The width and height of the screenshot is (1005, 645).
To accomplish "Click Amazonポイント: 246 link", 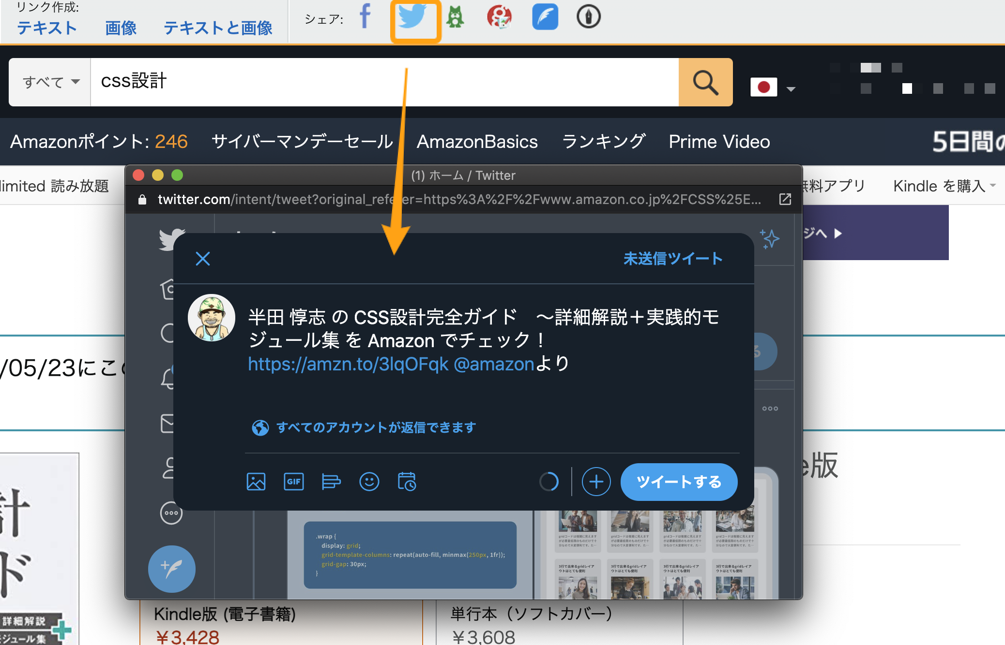I will pos(99,142).
